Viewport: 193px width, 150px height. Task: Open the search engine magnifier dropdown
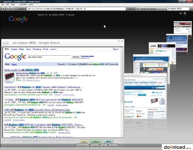[x=138, y=9]
